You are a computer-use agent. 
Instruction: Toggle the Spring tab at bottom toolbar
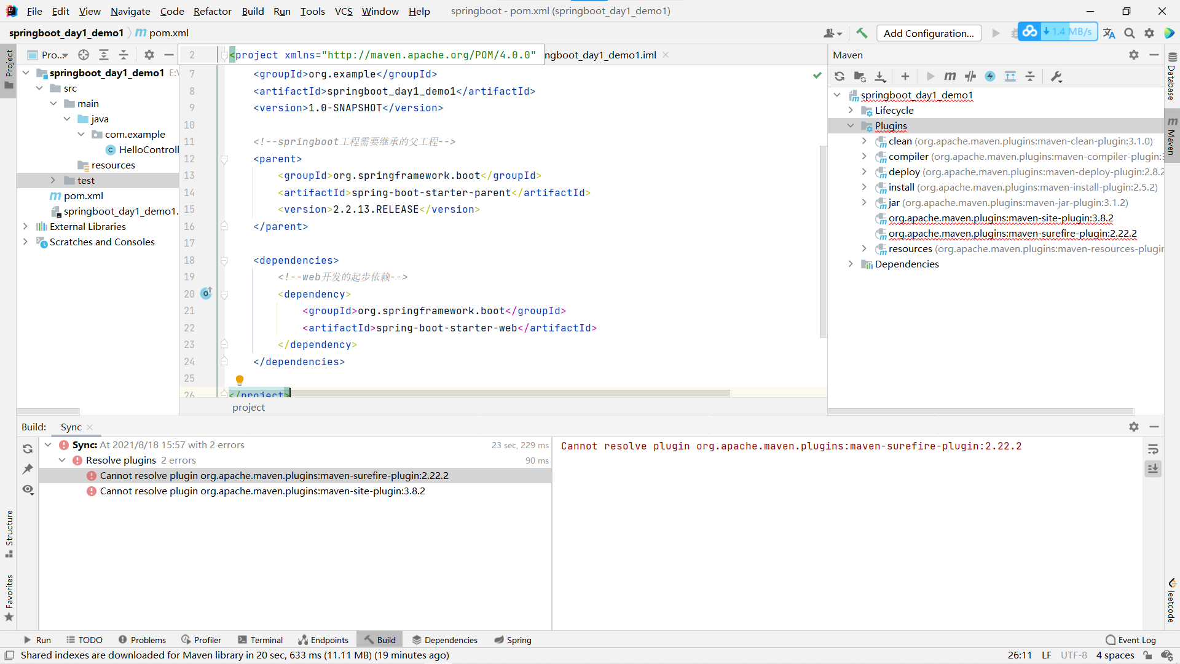point(518,639)
